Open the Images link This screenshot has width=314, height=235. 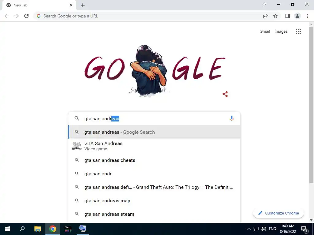(281, 32)
